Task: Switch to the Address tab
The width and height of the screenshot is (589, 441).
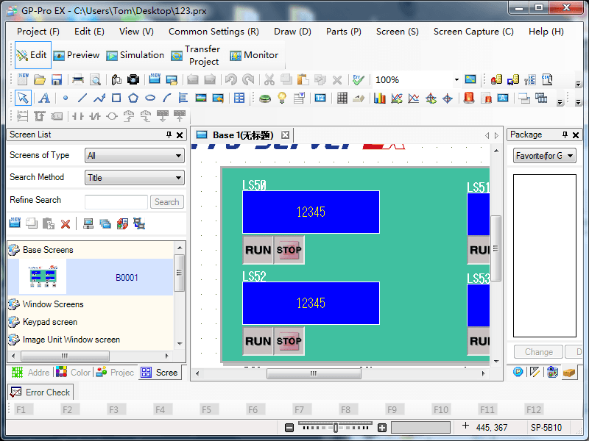Action: [31, 373]
